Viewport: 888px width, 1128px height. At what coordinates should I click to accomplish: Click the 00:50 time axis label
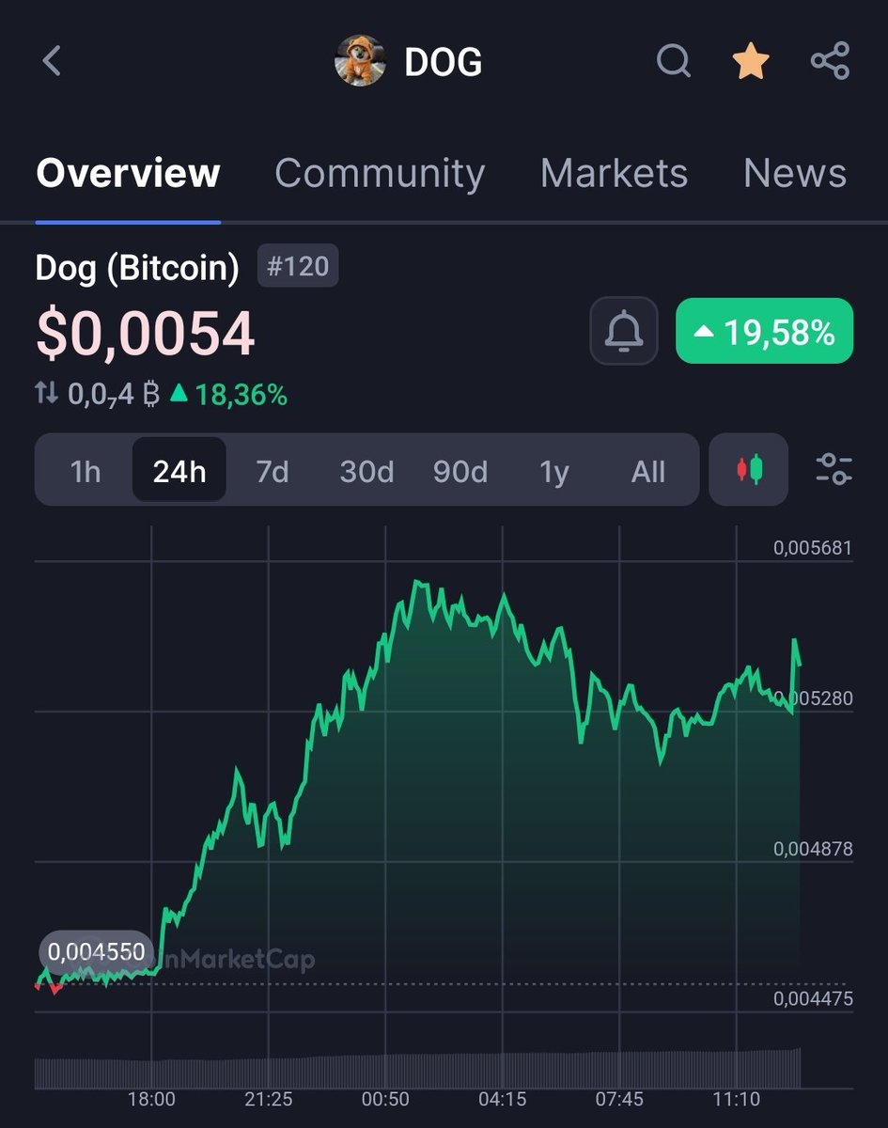(385, 1099)
